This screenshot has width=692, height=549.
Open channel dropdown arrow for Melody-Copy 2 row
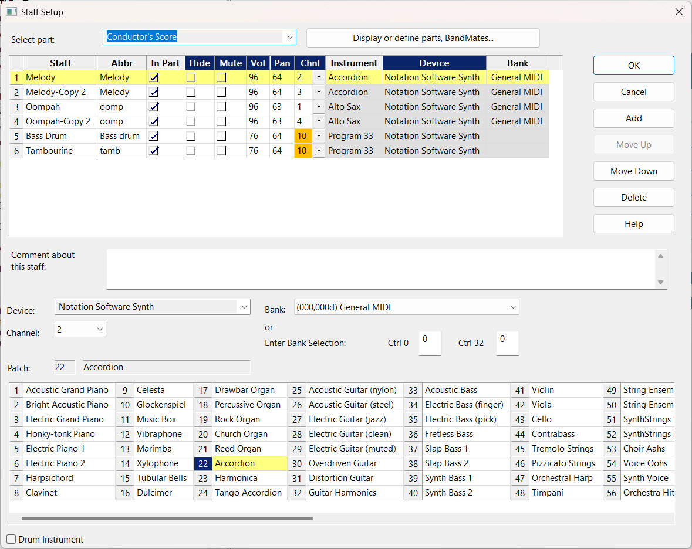pos(319,92)
